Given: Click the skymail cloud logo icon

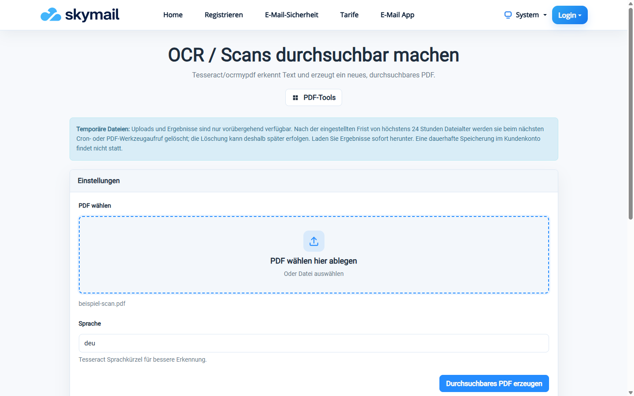Looking at the screenshot, I should click(51, 15).
